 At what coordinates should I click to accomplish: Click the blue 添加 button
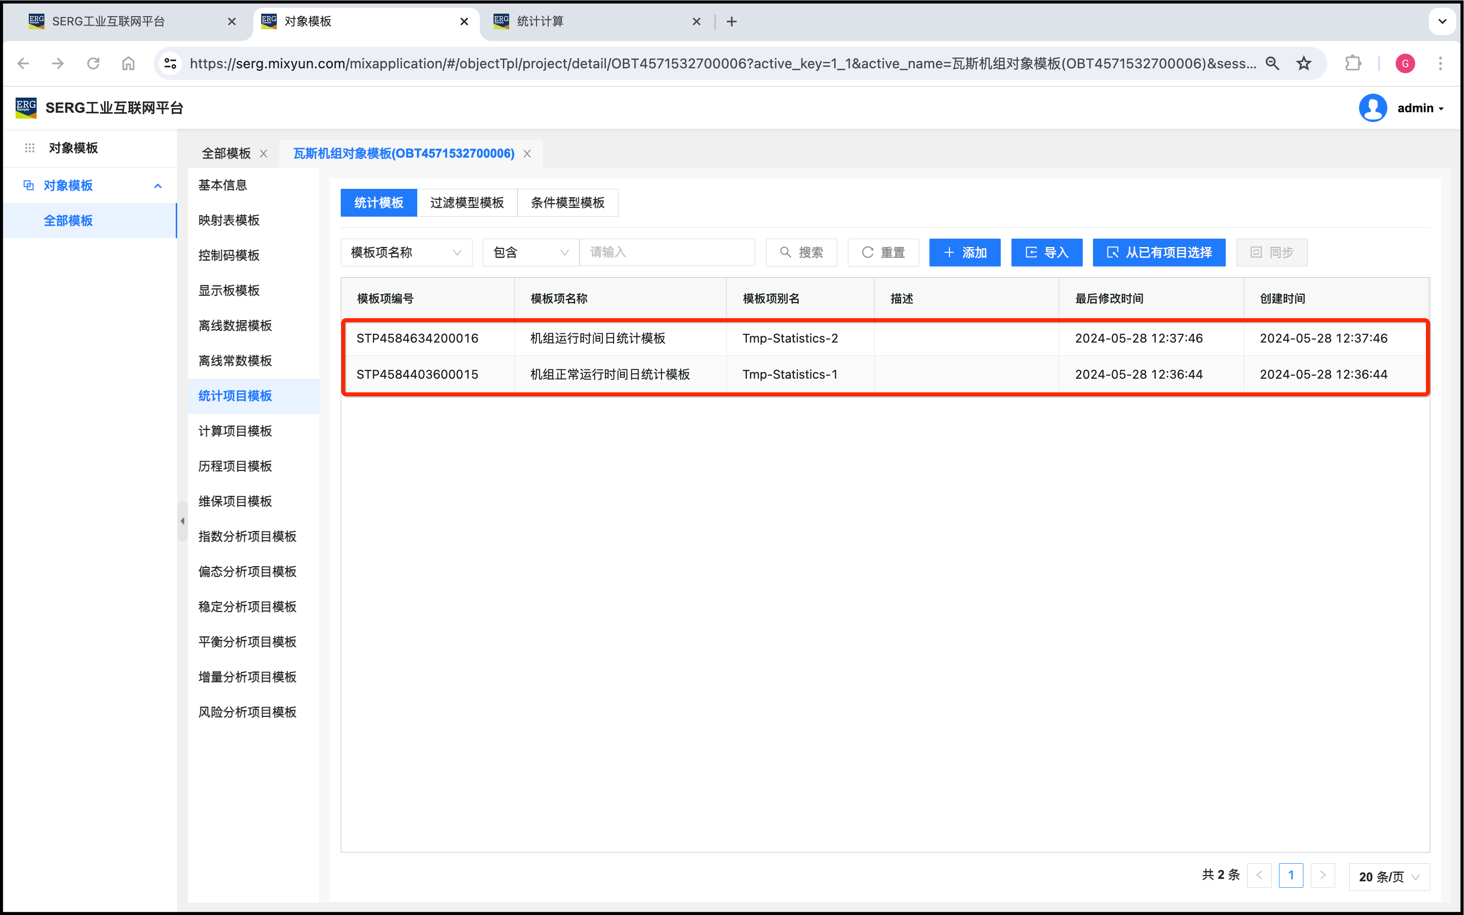tap(965, 252)
